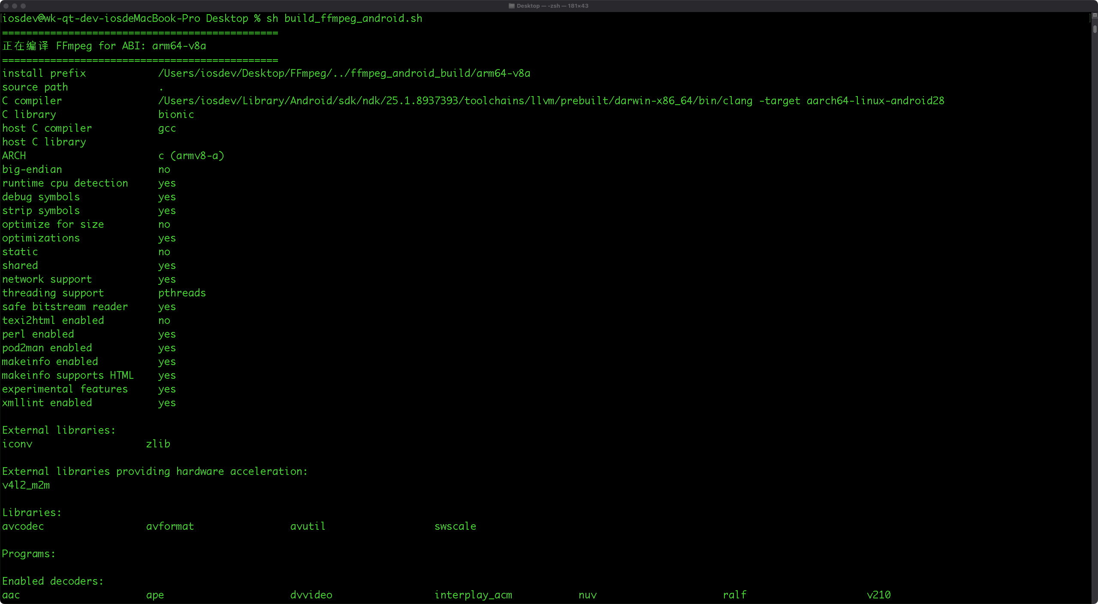
Task: Click the close window button
Action: point(6,6)
